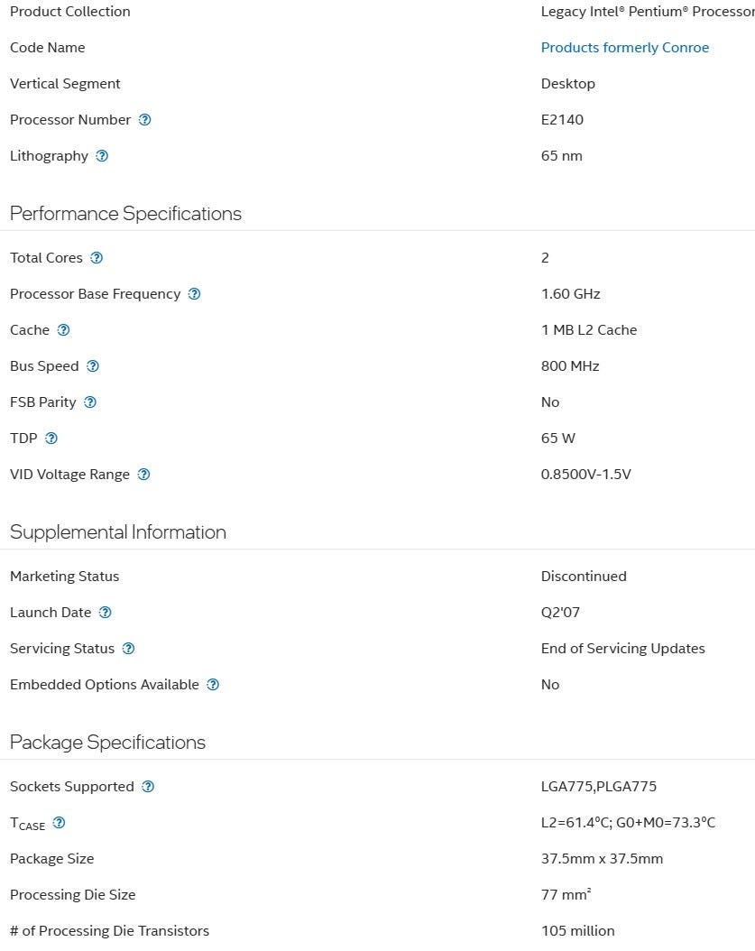Click the Total Cores help icon
The image size is (755, 951).
tap(97, 258)
